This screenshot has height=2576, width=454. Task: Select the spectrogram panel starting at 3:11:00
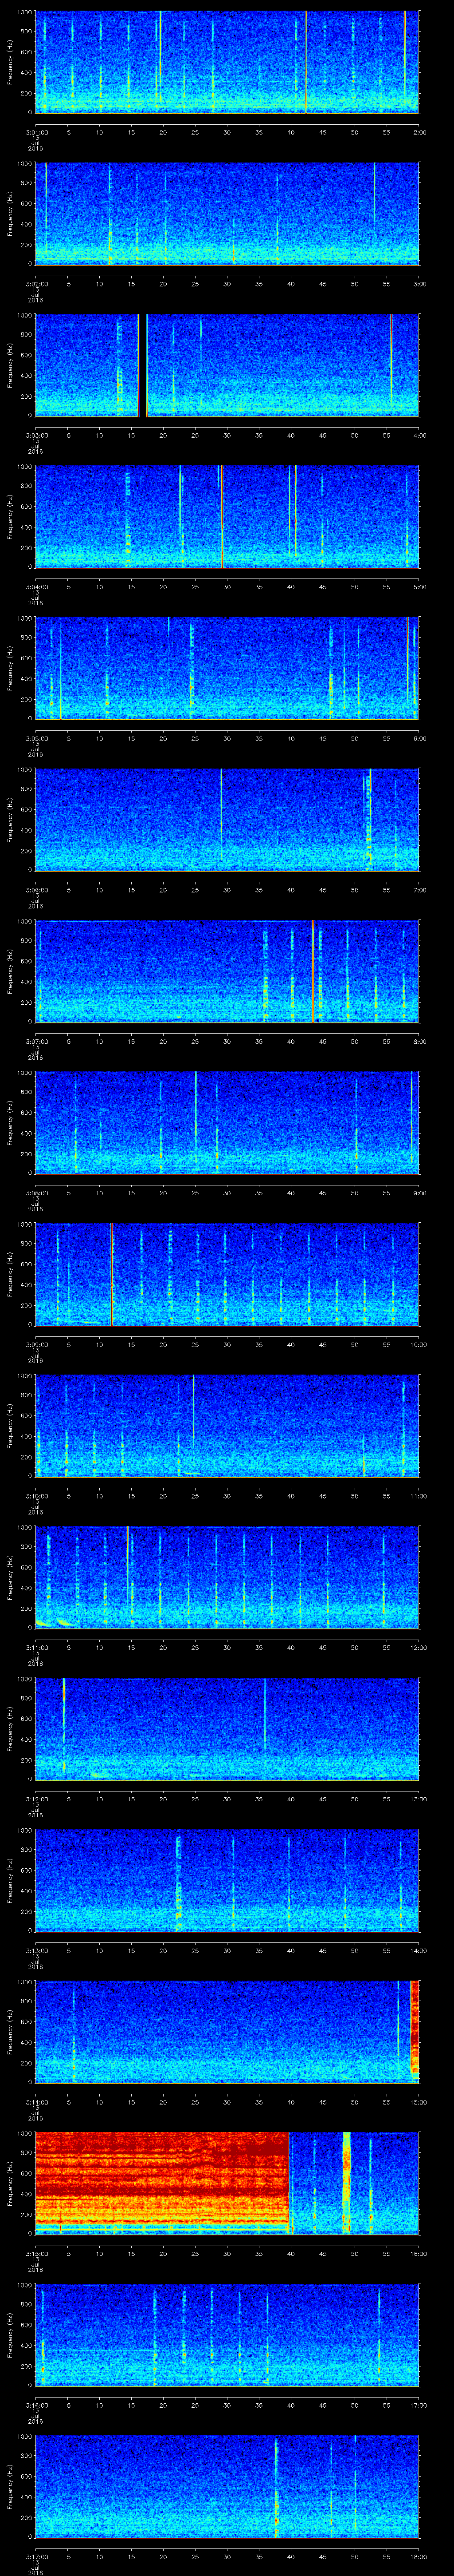[x=227, y=1577]
